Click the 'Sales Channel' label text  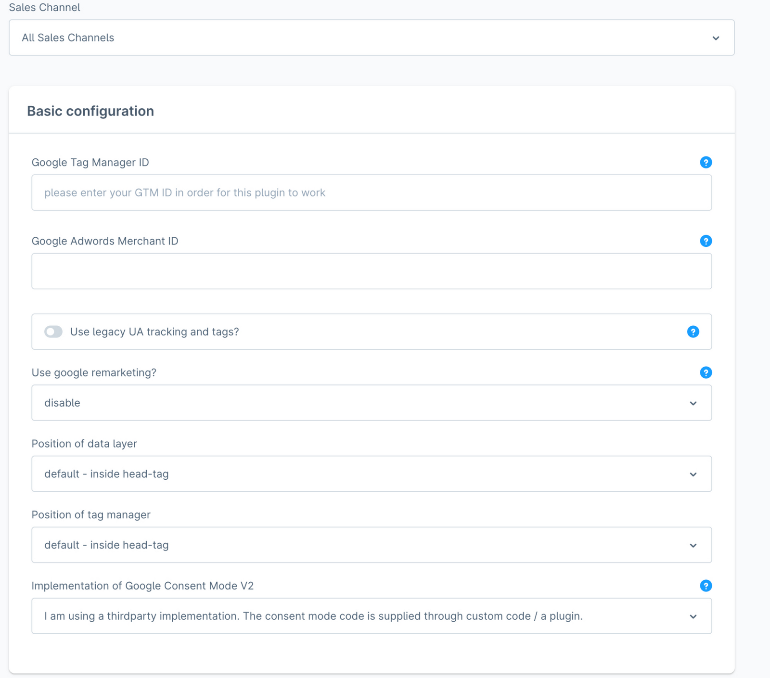[44, 8]
